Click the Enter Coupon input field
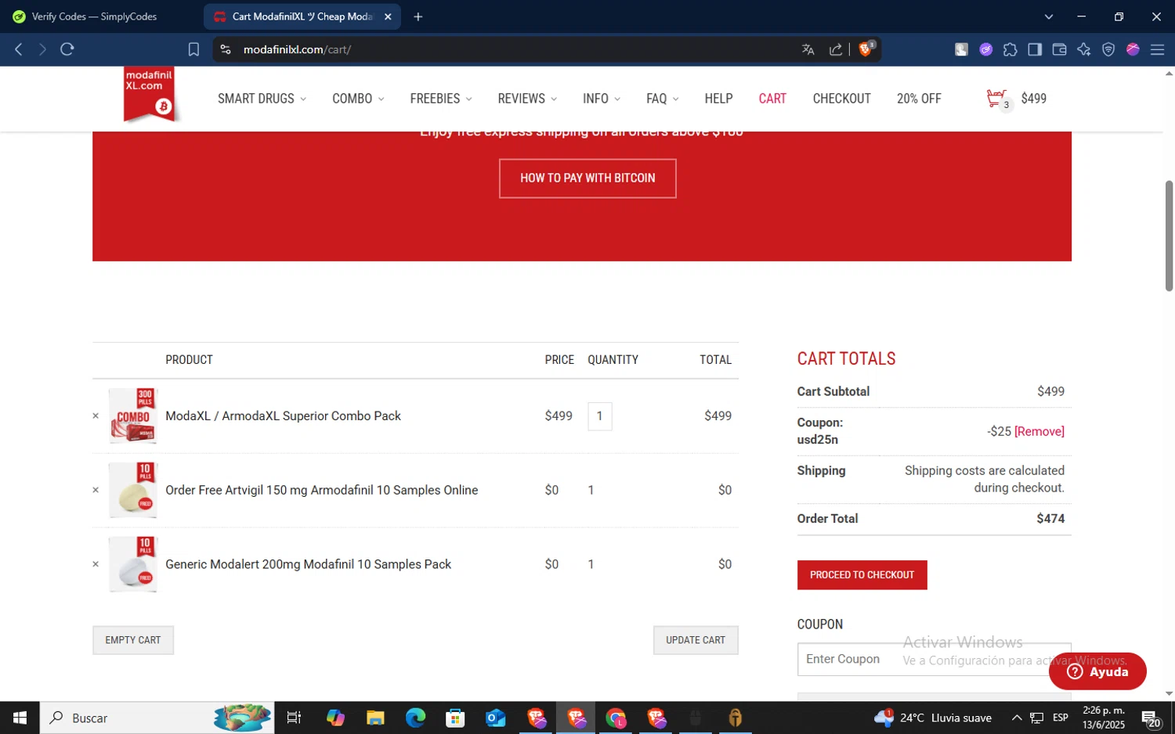Viewport: 1175px width, 734px height. 934,659
